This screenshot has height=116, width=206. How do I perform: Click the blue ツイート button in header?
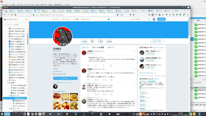coord(161,19)
